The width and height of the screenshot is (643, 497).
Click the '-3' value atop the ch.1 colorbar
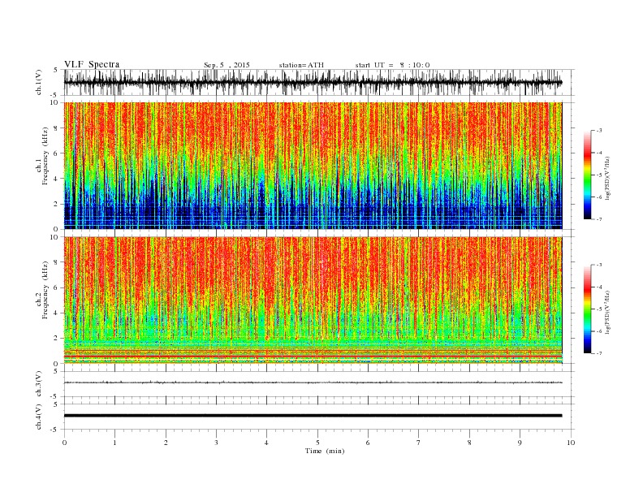point(598,131)
